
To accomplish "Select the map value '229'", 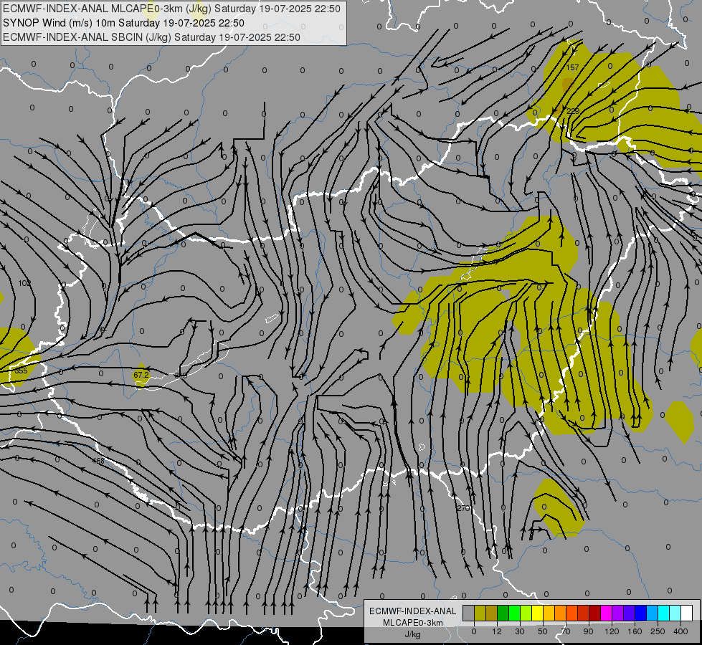I will [x=573, y=111].
